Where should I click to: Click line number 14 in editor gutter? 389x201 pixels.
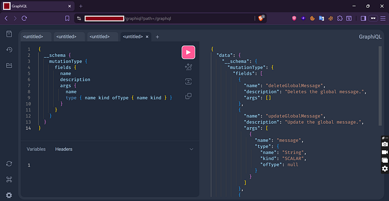click(29, 128)
